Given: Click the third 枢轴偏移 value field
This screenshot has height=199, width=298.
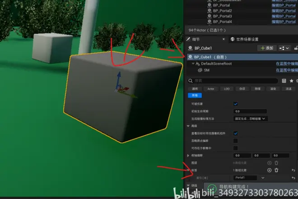Looking at the screenshot, I should tap(280, 156).
